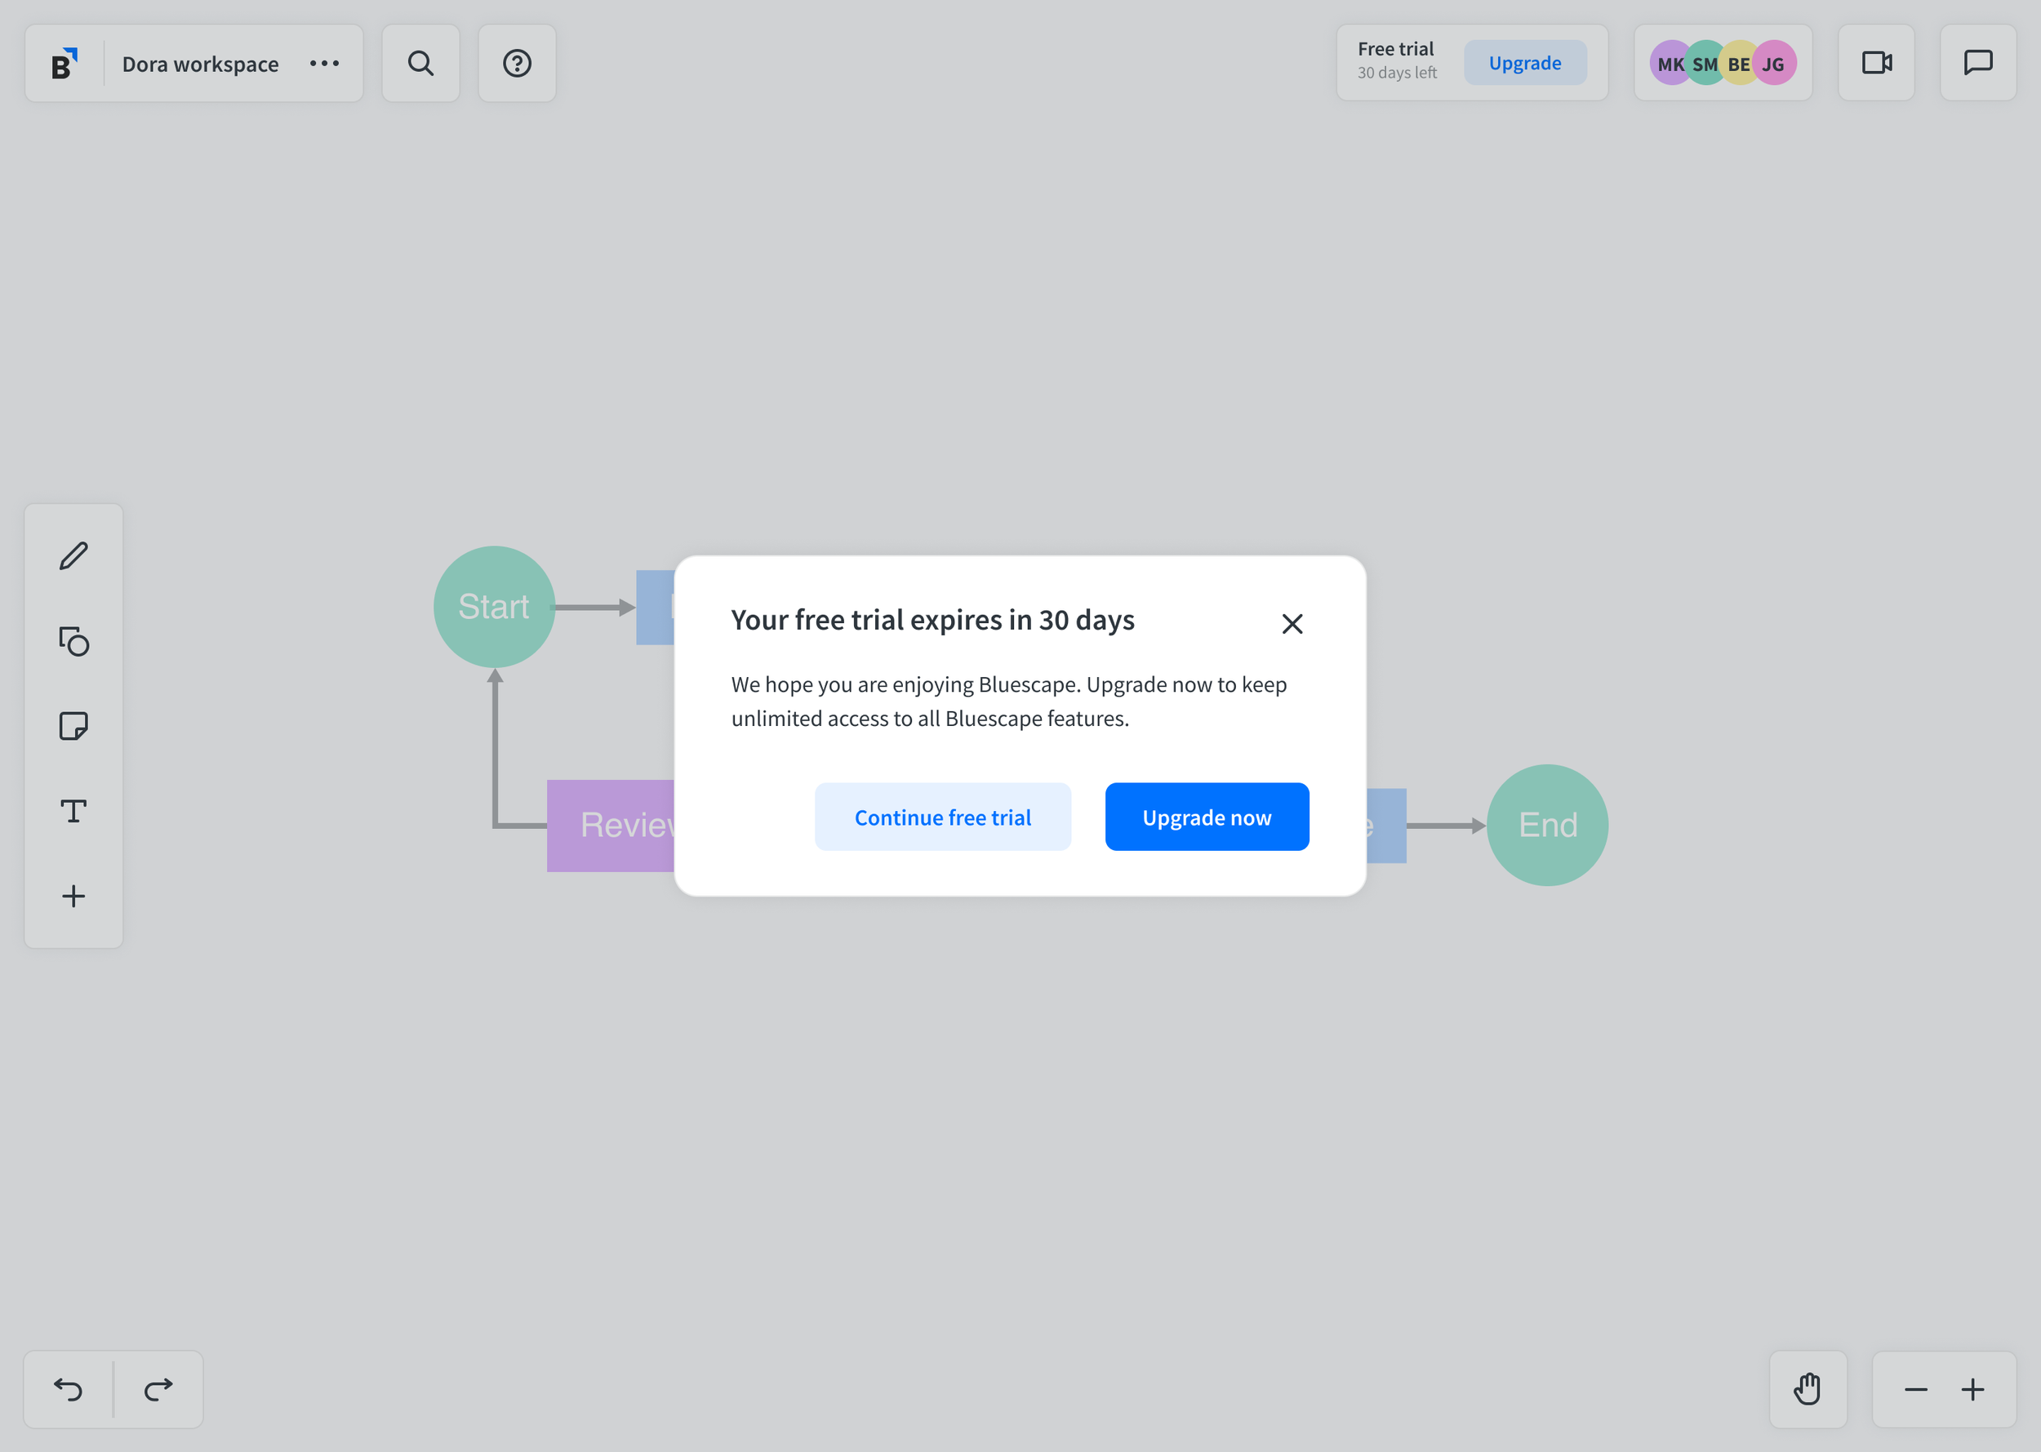The width and height of the screenshot is (2041, 1452).
Task: Select the Pen drawing tool
Action: coord(73,556)
